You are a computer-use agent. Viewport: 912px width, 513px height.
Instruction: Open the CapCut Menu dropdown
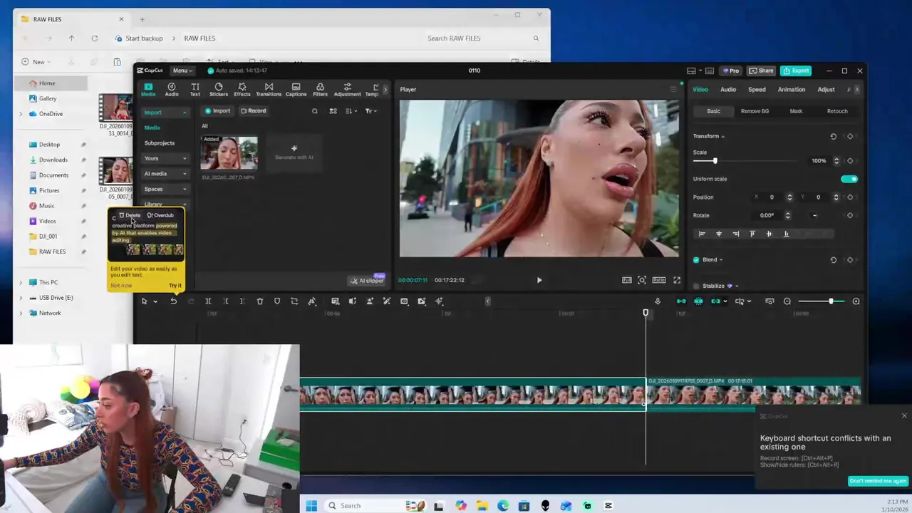tap(182, 71)
